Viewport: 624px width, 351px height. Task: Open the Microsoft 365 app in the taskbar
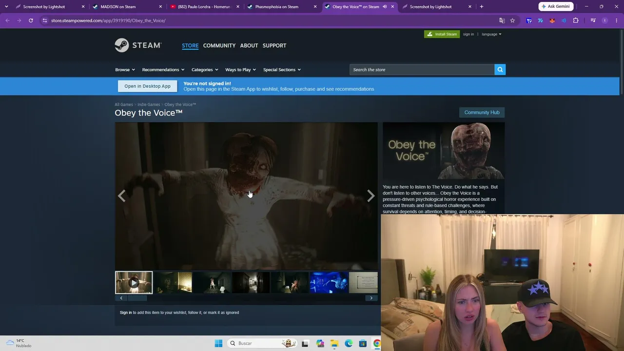(320, 343)
